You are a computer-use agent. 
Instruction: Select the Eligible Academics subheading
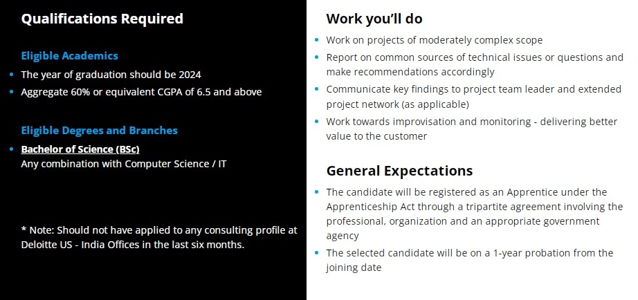point(70,56)
